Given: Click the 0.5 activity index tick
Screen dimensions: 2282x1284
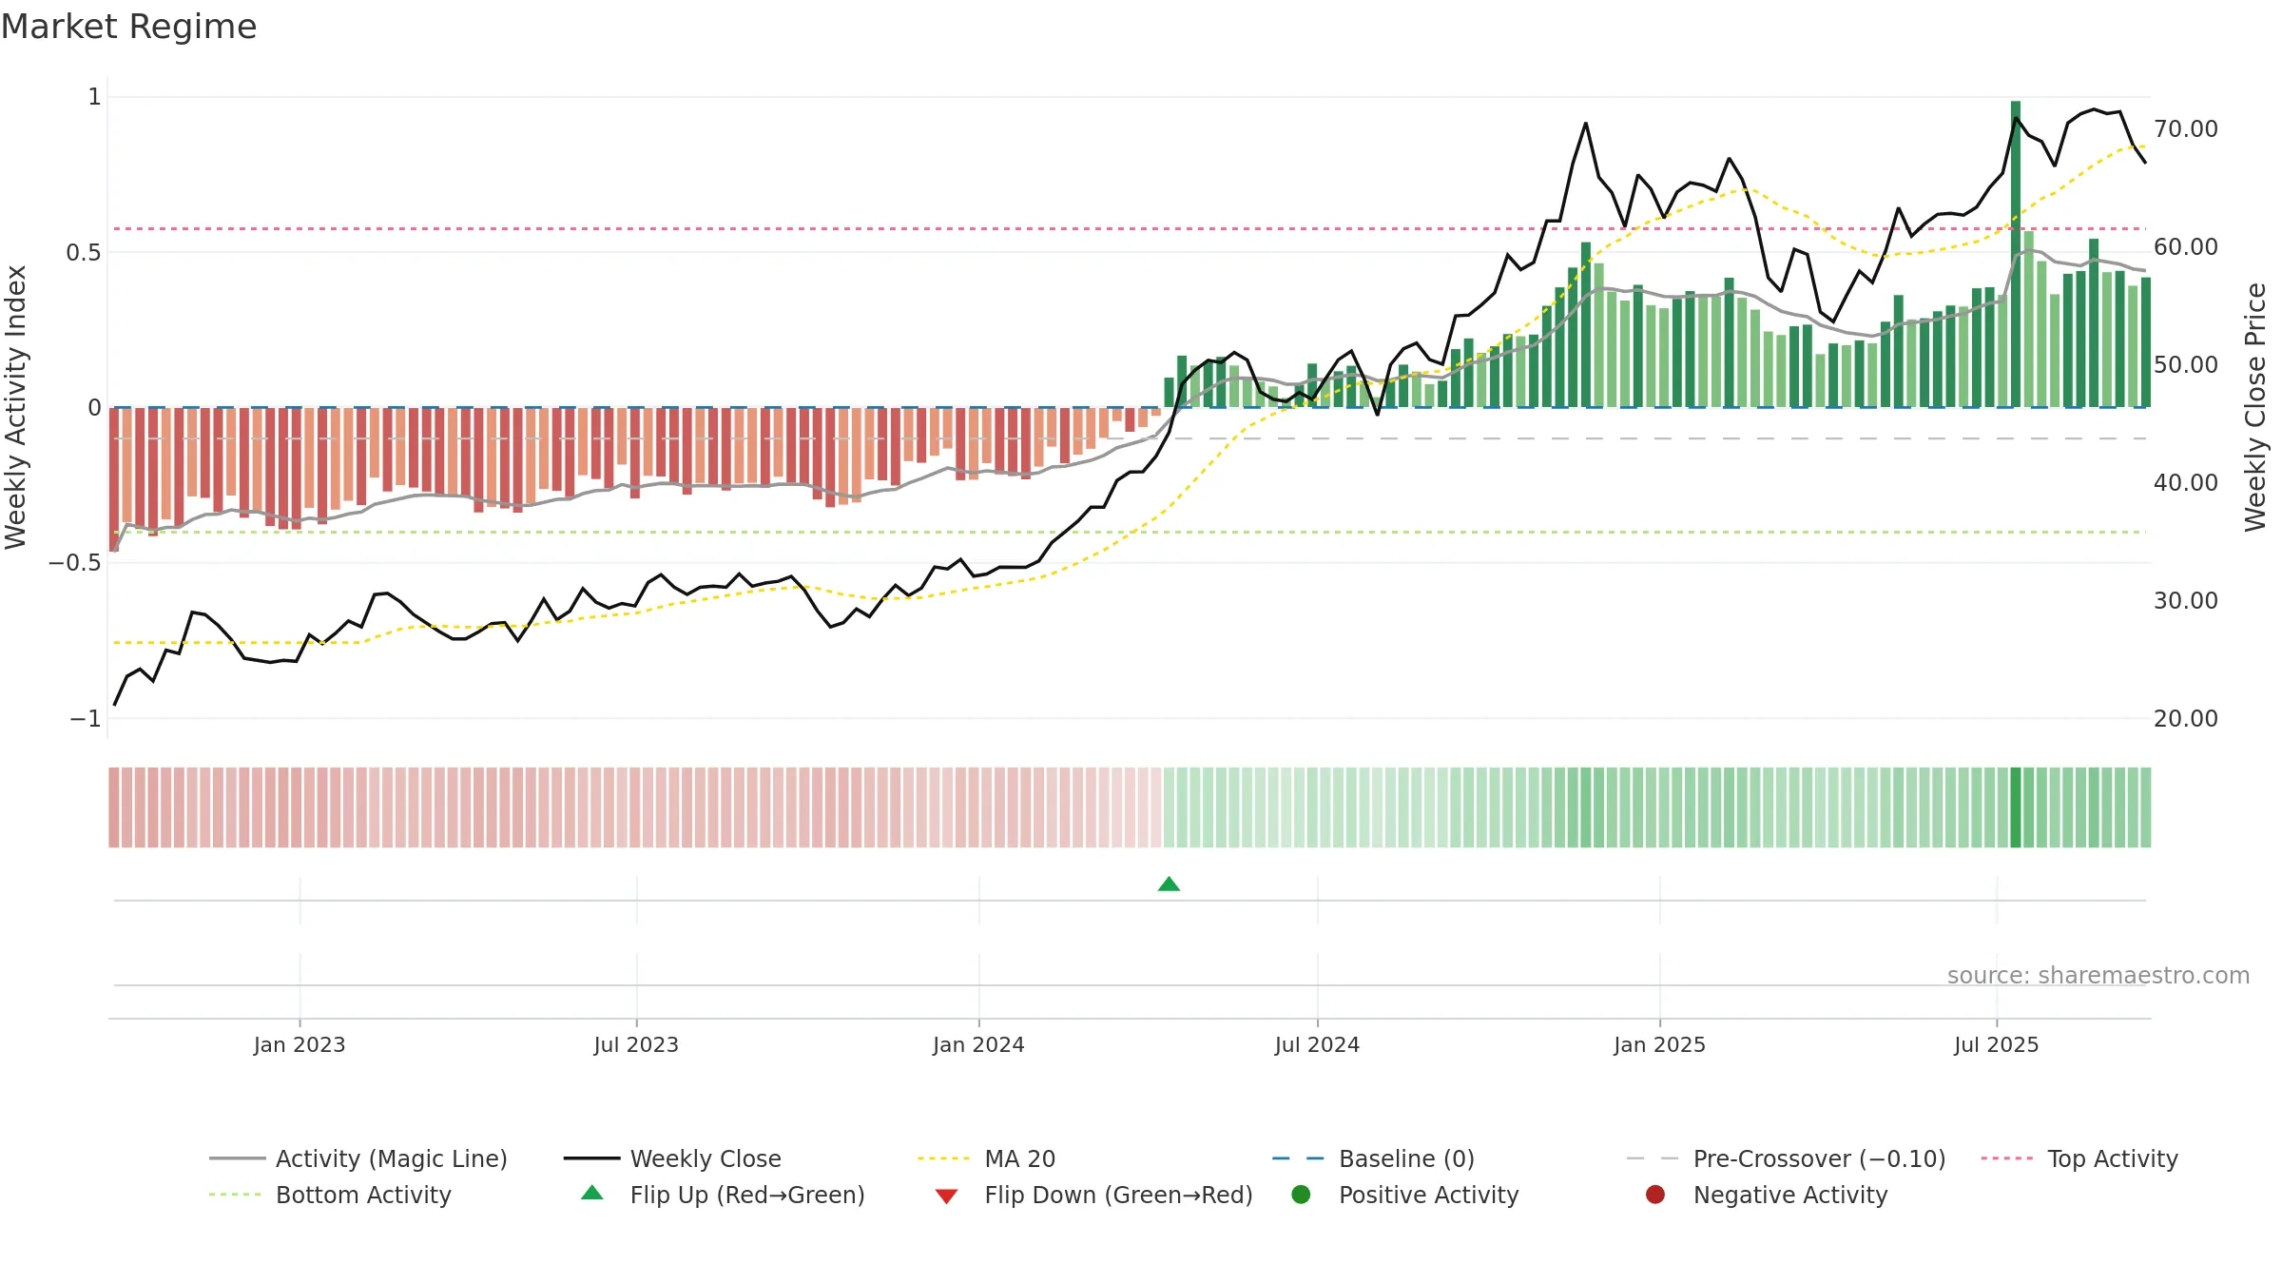Looking at the screenshot, I should (x=83, y=253).
